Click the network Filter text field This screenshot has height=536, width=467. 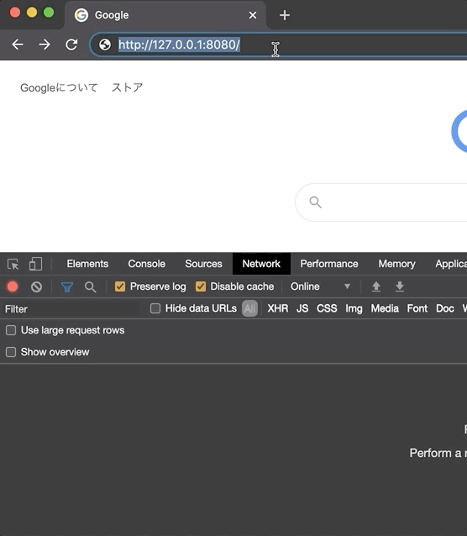click(x=71, y=309)
